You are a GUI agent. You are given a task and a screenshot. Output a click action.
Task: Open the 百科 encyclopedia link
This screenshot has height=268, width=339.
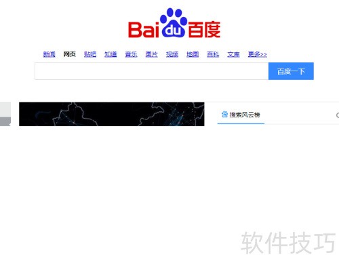point(213,54)
